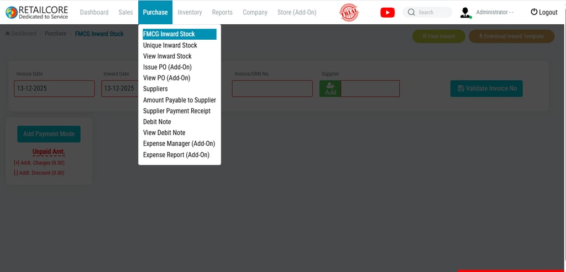
Task: Click the Supplier text field
Action: click(x=370, y=89)
